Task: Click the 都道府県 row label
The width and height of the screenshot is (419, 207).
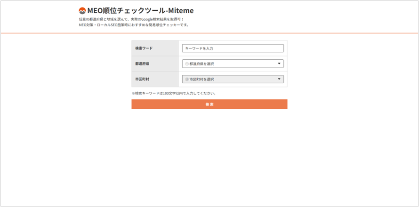Action: [x=142, y=64]
